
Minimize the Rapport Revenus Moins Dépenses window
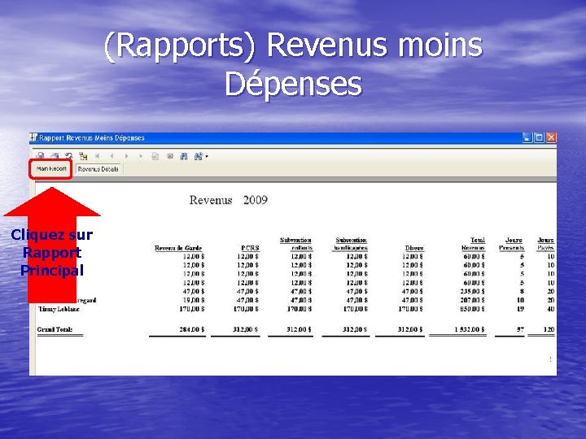(x=527, y=137)
